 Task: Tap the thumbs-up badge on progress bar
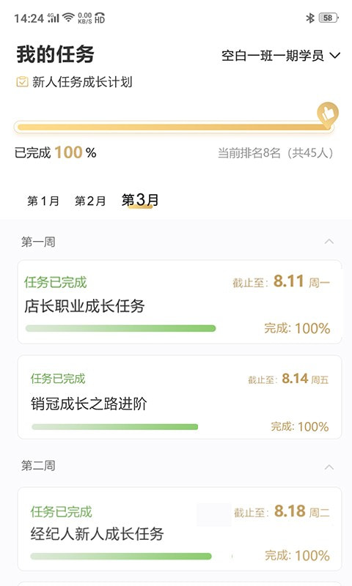click(328, 113)
